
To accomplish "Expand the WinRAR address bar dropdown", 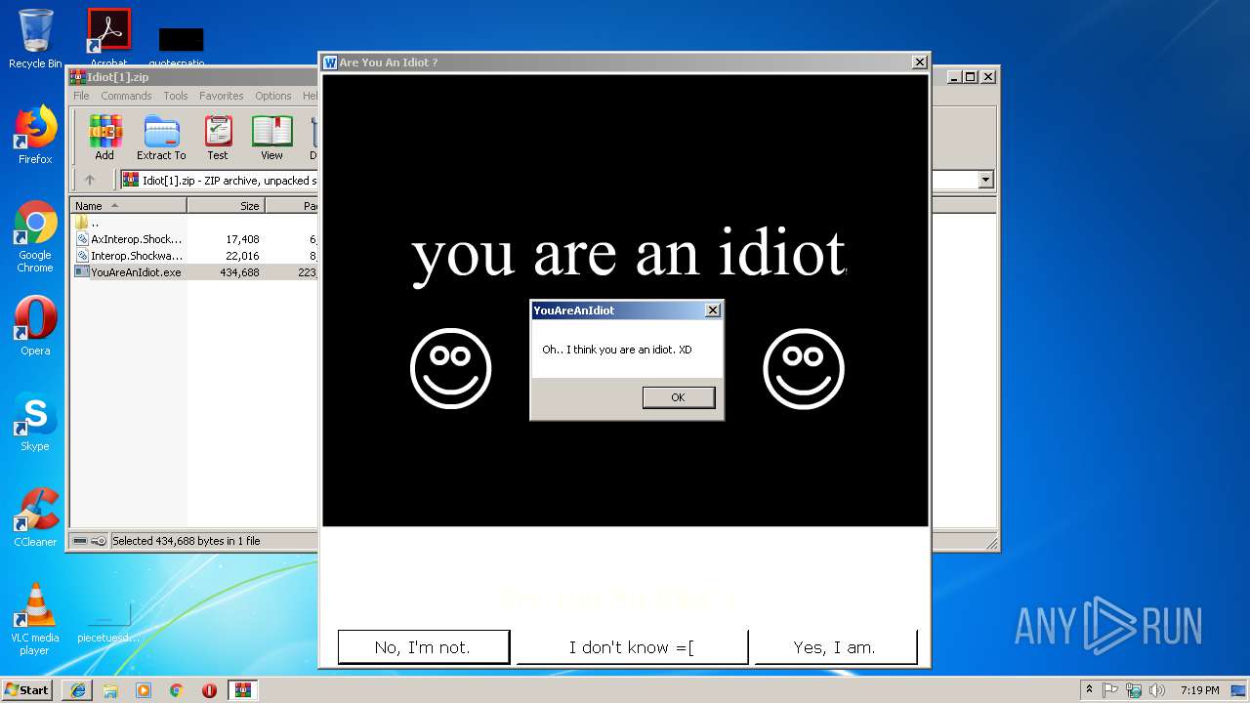I will coord(985,180).
